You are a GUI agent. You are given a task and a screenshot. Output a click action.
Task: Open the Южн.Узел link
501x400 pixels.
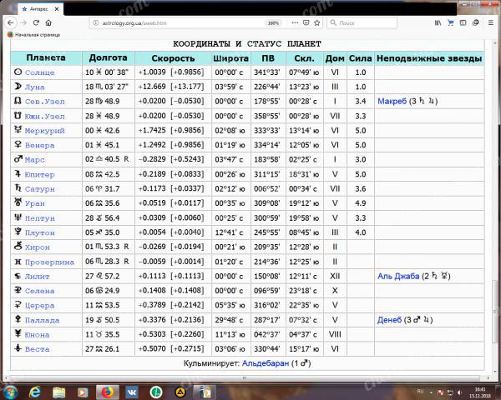pos(45,117)
